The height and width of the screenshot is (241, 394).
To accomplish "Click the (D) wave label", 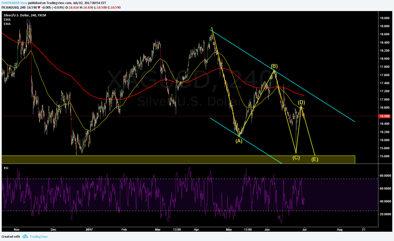I will click(x=301, y=102).
